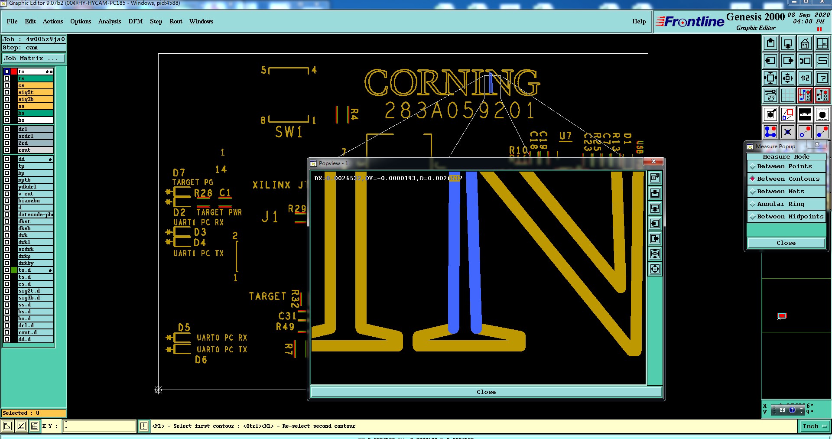Image resolution: width=832 pixels, height=439 pixels.
Task: Click Close at bottom of Popview window
Action: coord(486,392)
